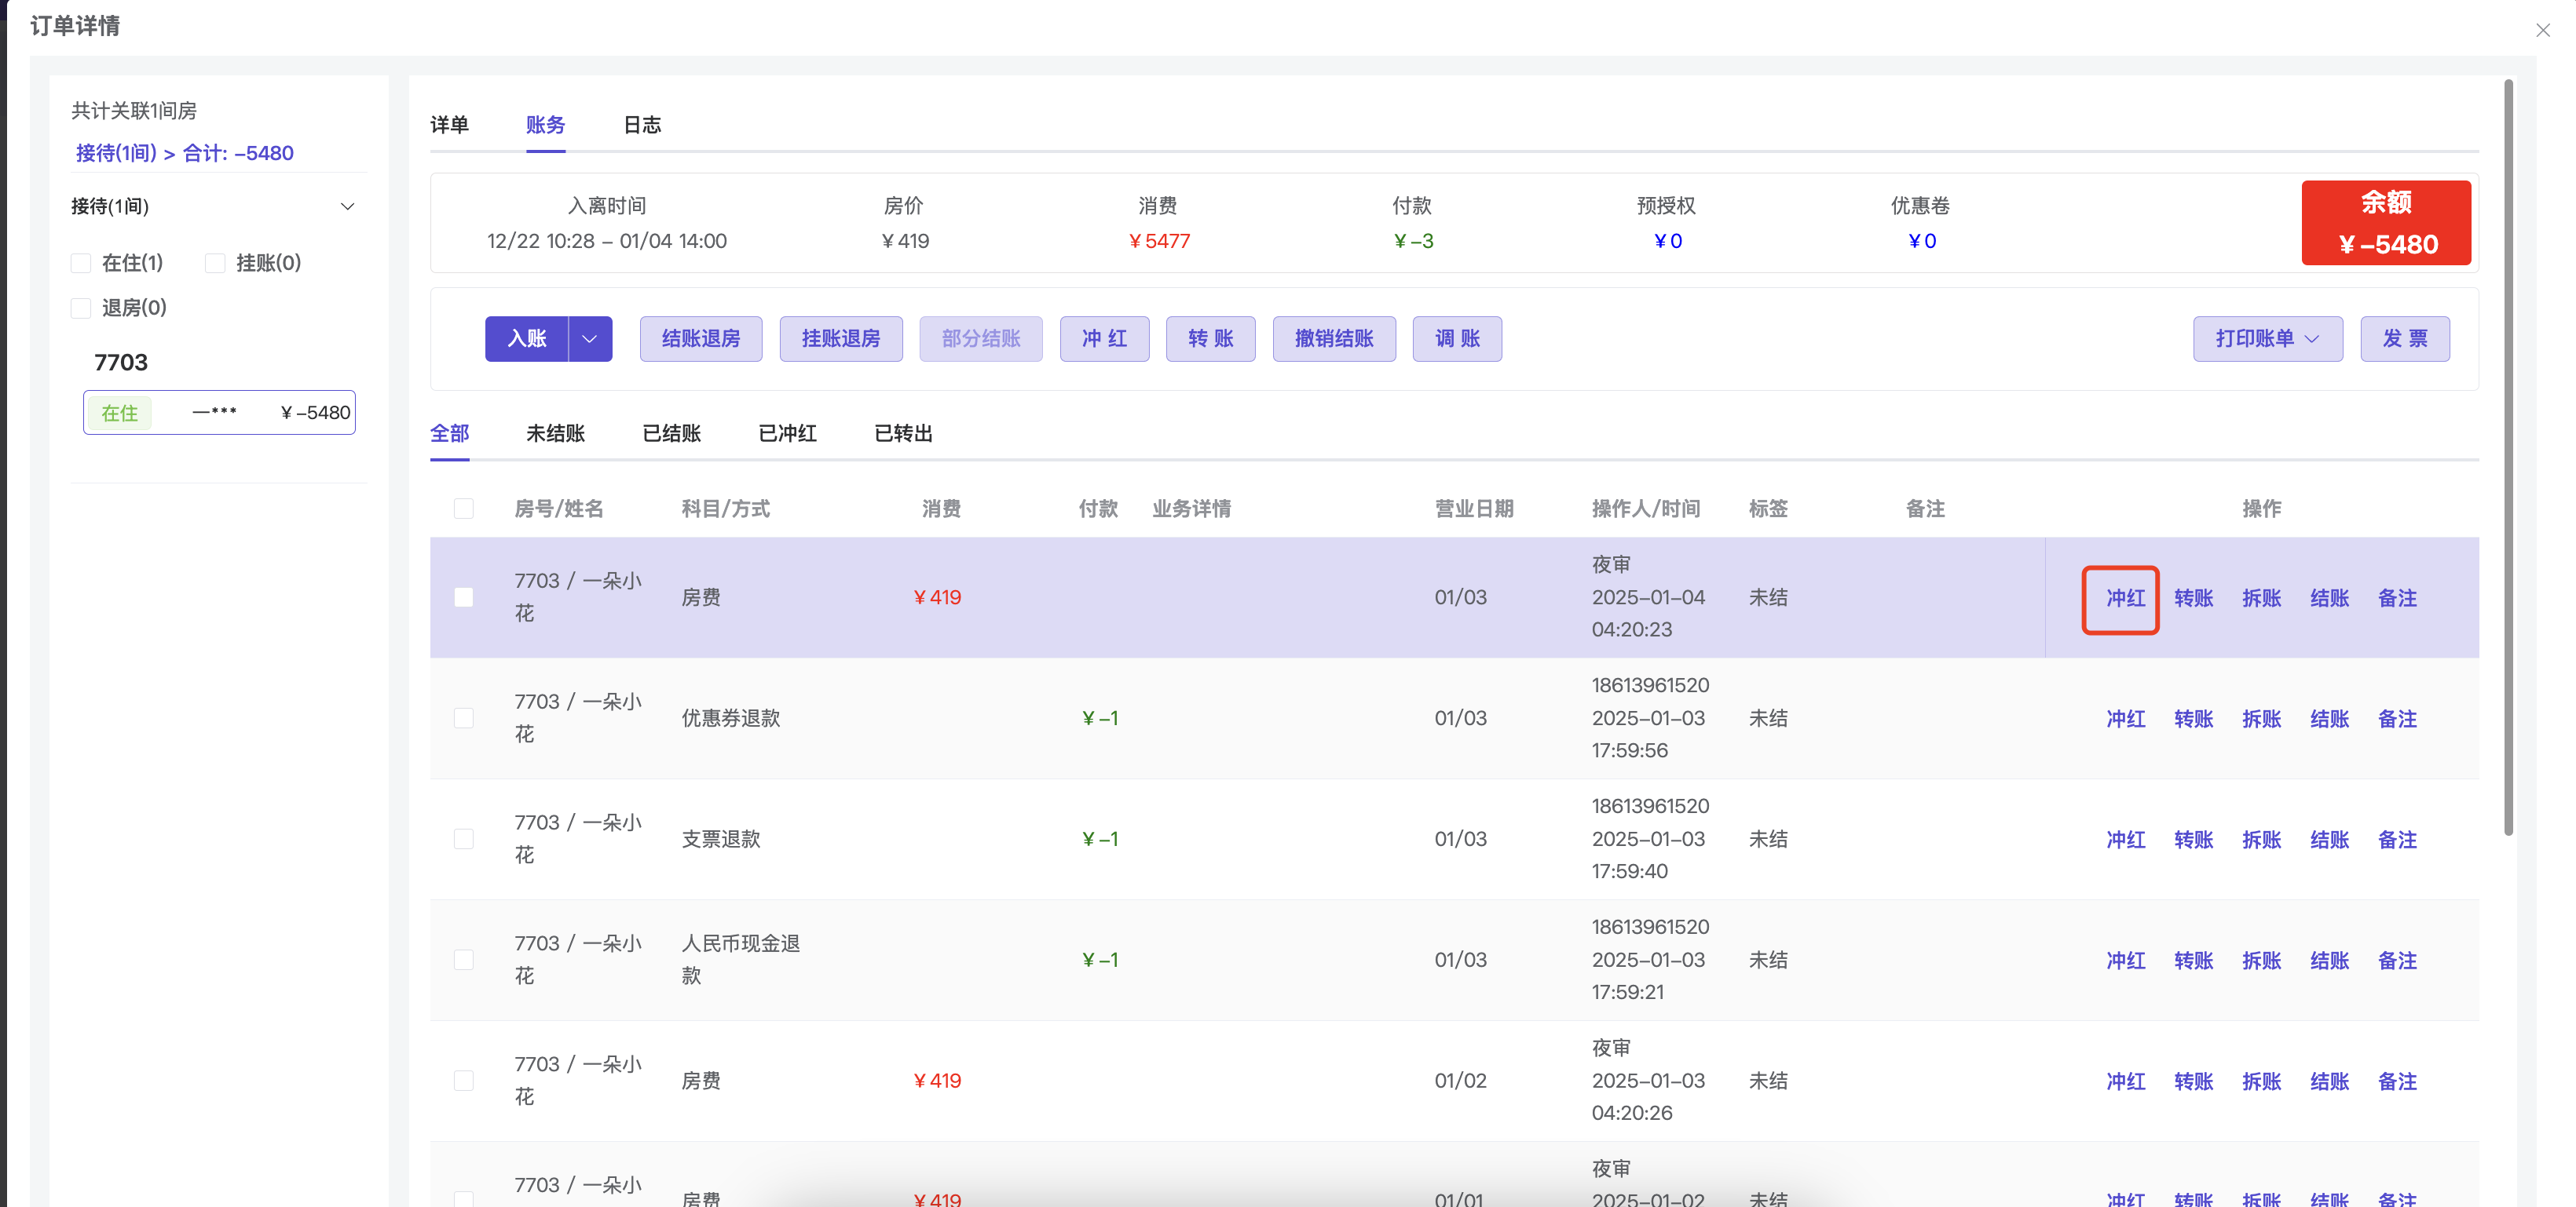
Task: Tick the 挂账(0) checkbox
Action: 215,263
